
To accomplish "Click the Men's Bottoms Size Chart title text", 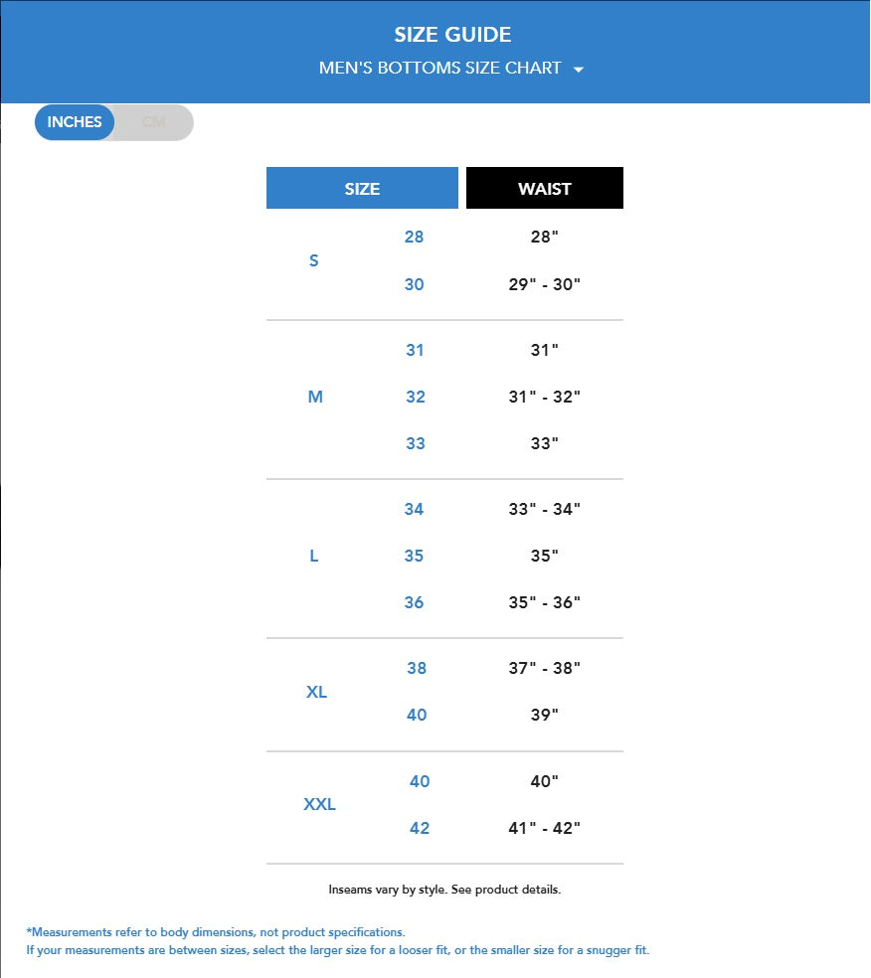I will [x=439, y=69].
